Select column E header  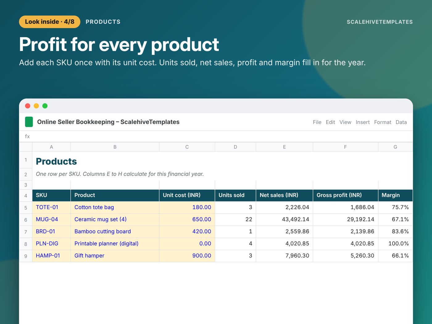[x=285, y=147]
